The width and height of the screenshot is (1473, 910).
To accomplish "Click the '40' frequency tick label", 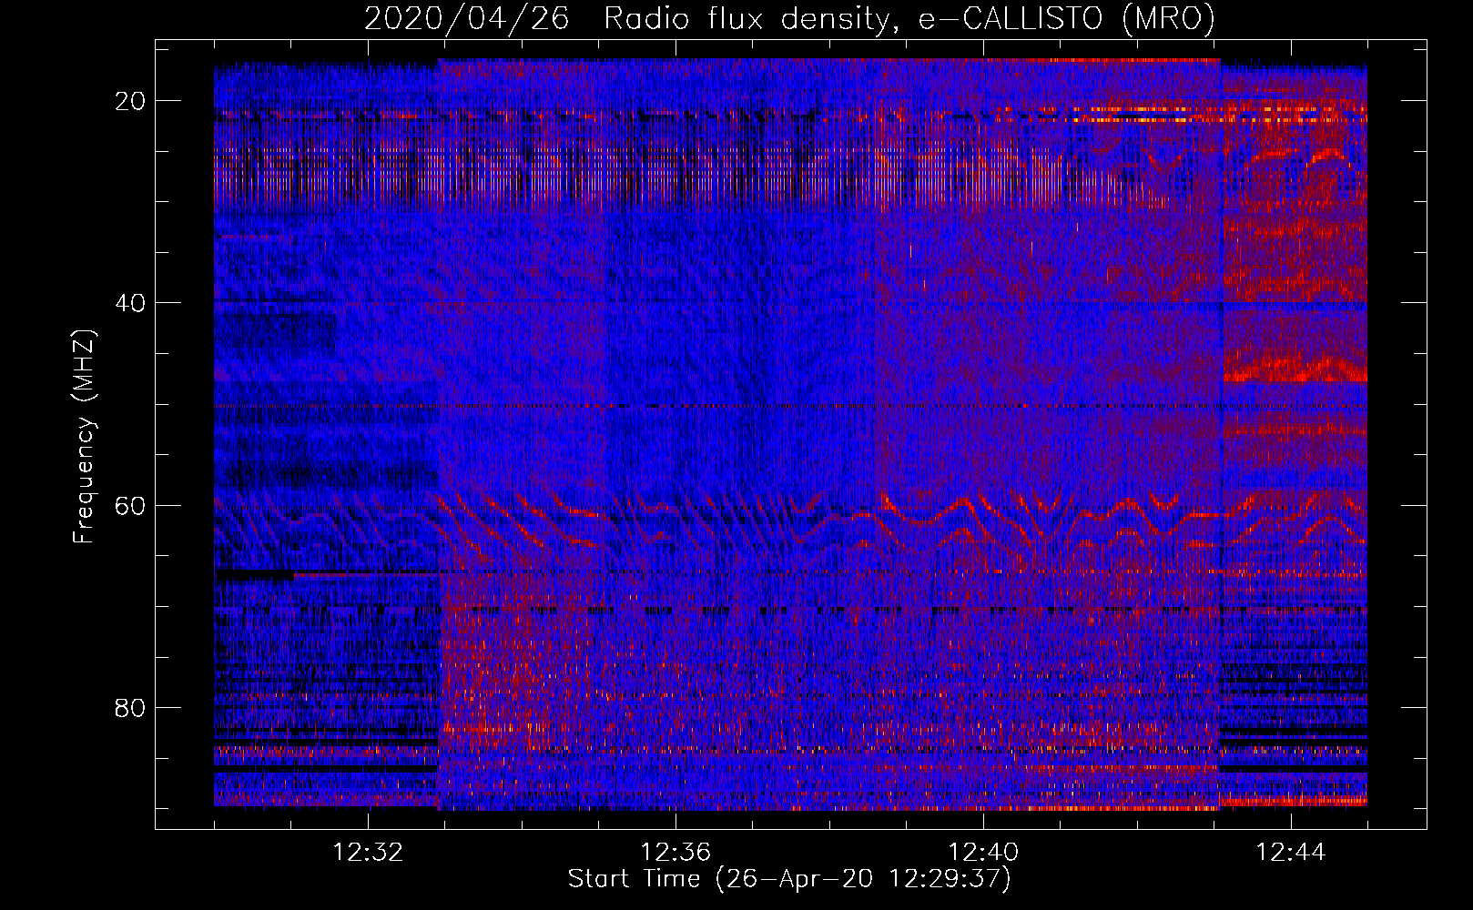I will 130,303.
